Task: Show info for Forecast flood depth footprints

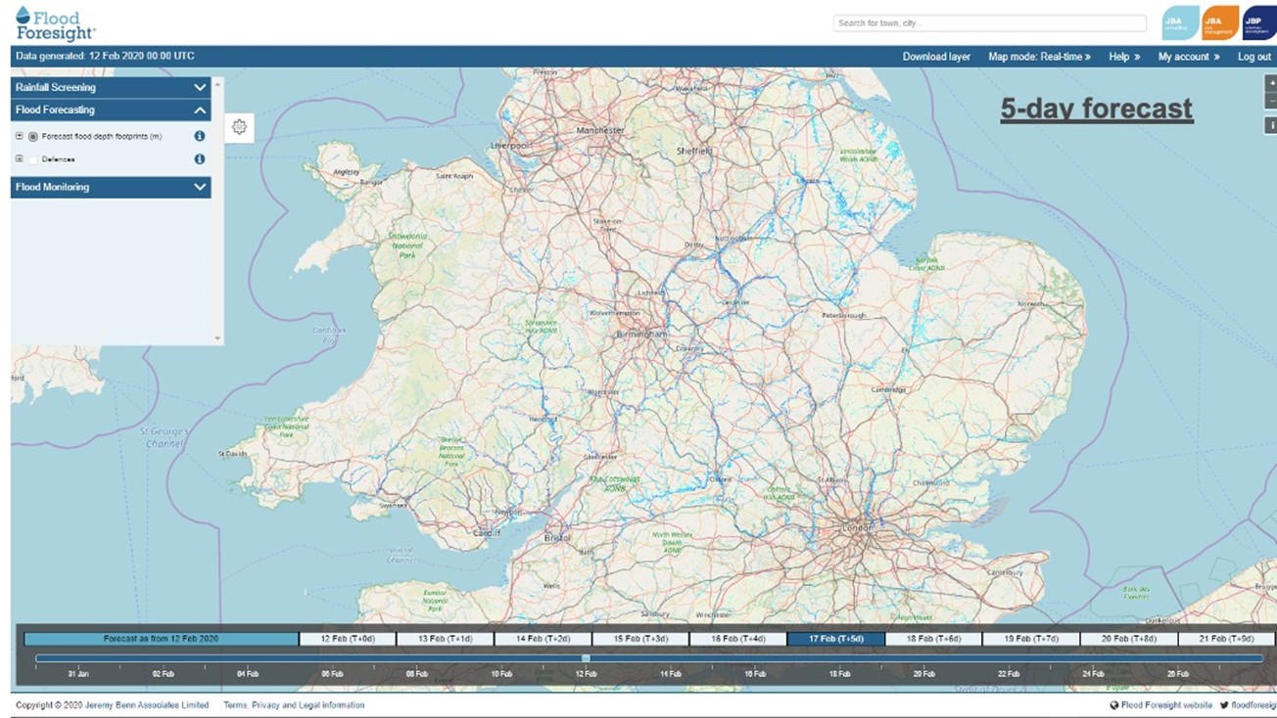Action: pyautogui.click(x=199, y=137)
